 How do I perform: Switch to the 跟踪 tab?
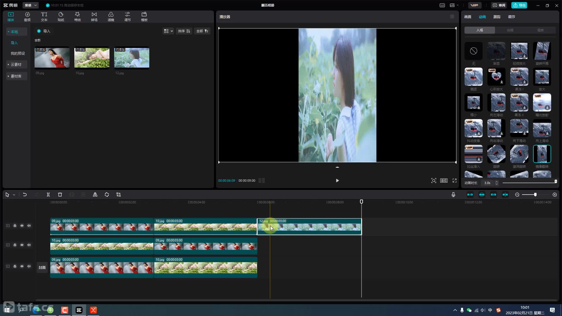click(497, 17)
